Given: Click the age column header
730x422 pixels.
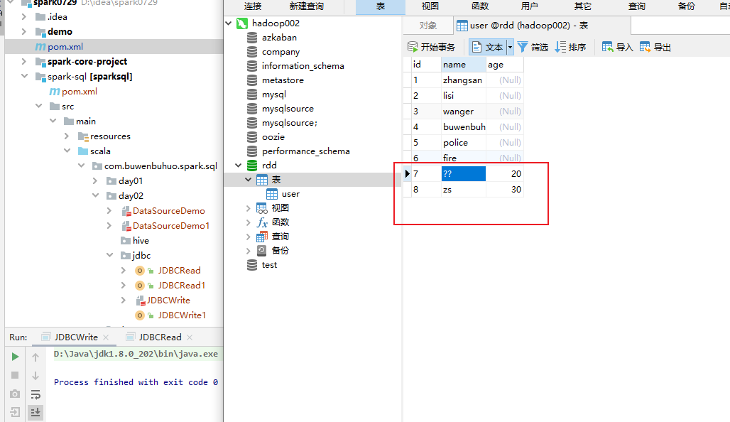Looking at the screenshot, I should point(505,65).
